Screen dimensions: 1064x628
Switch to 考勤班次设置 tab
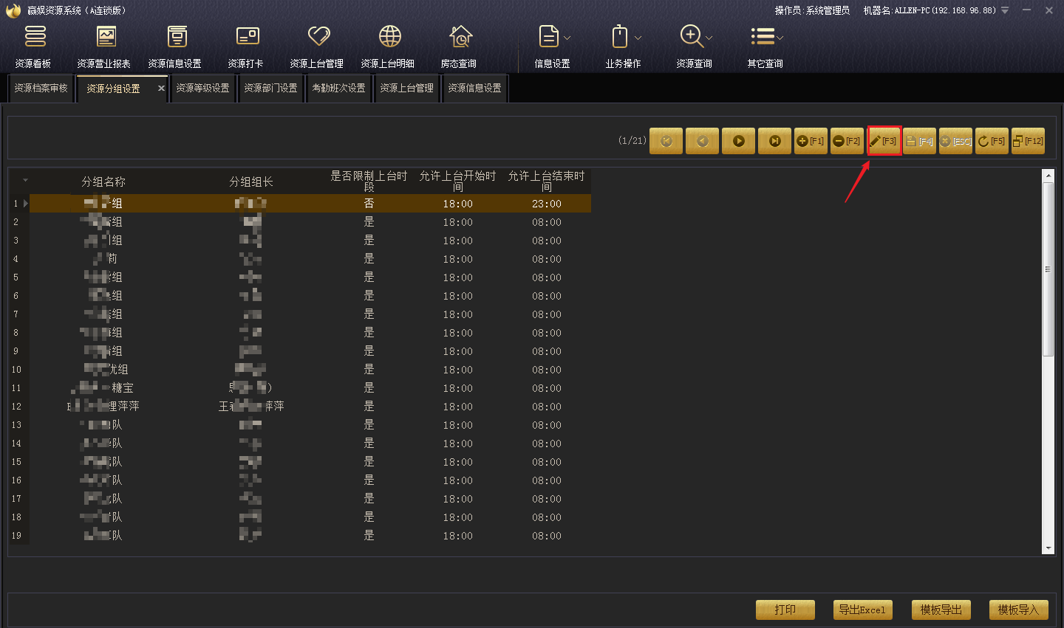(x=338, y=89)
